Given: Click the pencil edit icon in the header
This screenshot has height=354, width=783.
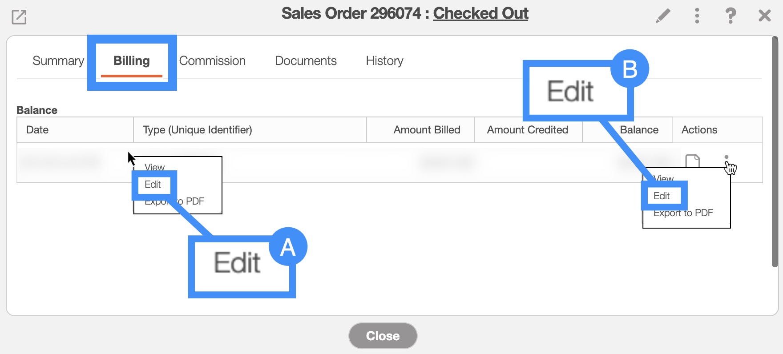Looking at the screenshot, I should [663, 16].
